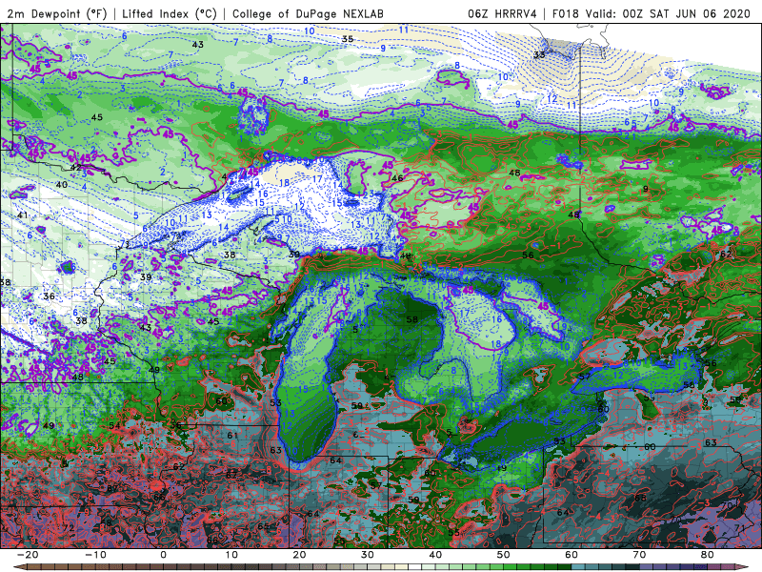Image resolution: width=762 pixels, height=572 pixels.
Task: Click the '80' label under the color bar
Action: (708, 555)
